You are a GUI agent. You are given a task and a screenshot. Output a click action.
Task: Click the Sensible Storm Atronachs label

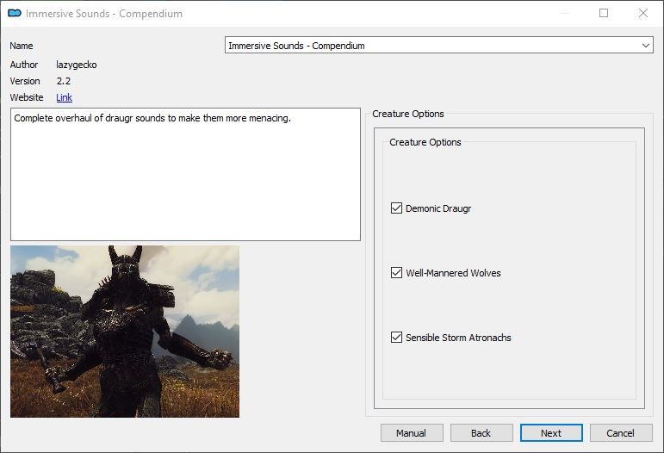(458, 338)
